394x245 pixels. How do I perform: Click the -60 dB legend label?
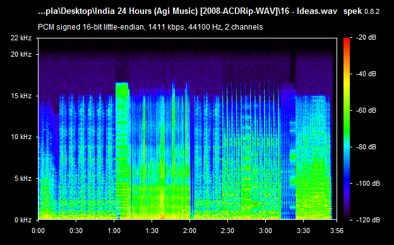[366, 110]
